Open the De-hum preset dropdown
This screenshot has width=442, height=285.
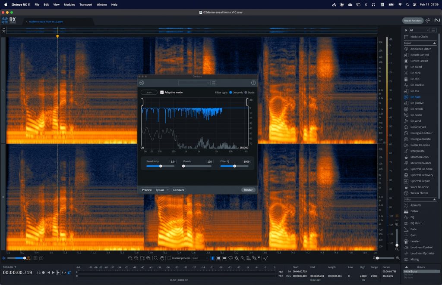click(193, 83)
